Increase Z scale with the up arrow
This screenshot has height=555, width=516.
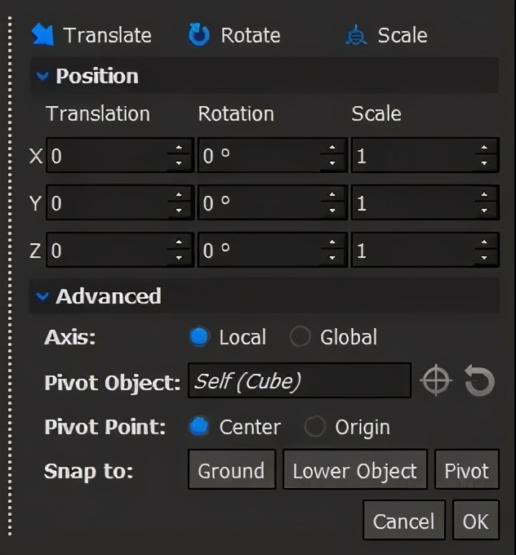pos(484,244)
